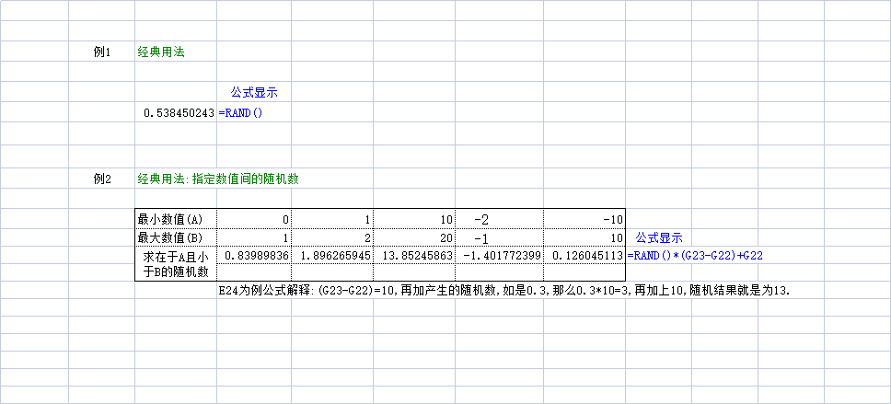
Task: Click the minimum value cell containing -10
Action: [584, 219]
